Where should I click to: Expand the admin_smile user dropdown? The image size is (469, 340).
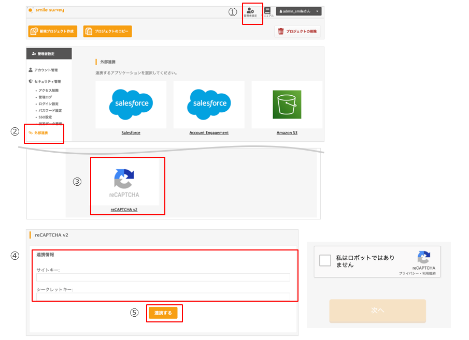tap(299, 11)
